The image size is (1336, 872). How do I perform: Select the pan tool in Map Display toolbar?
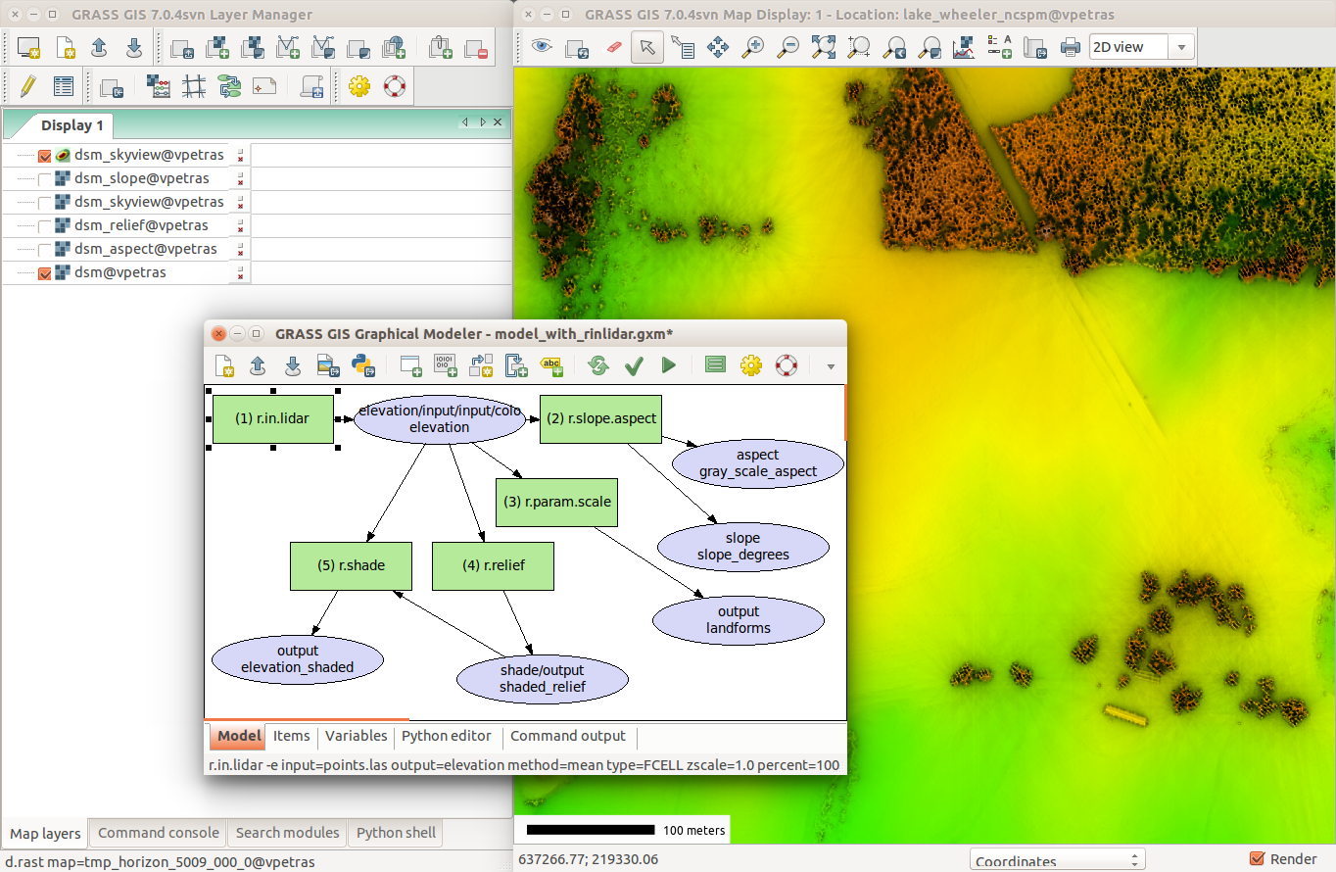pyautogui.click(x=717, y=47)
